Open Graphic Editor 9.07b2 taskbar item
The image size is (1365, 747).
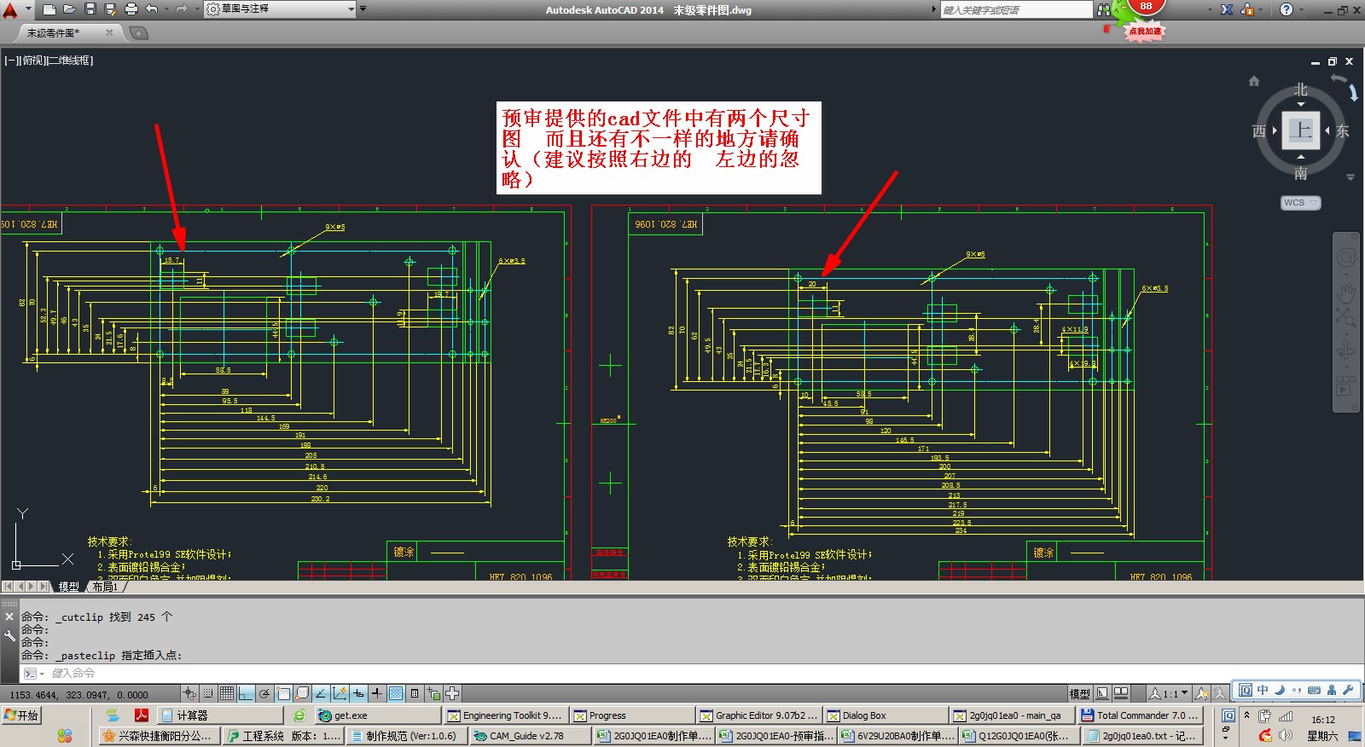(x=758, y=715)
